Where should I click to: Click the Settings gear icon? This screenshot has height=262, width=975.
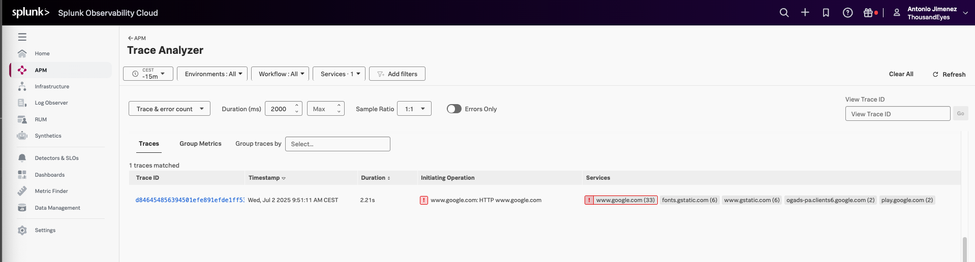click(x=22, y=230)
